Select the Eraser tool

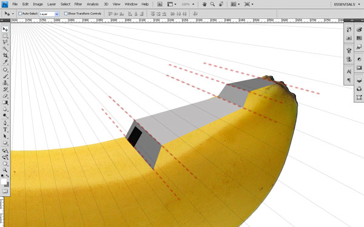point(5,96)
